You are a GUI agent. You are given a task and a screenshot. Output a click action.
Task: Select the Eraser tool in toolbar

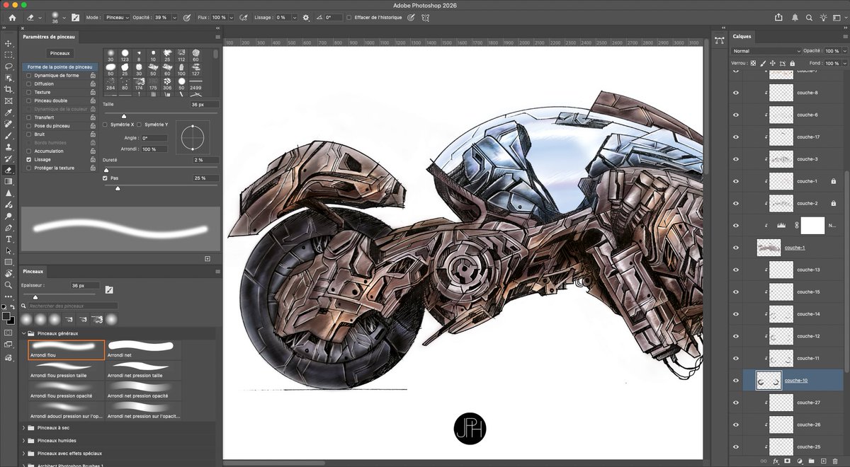8,170
